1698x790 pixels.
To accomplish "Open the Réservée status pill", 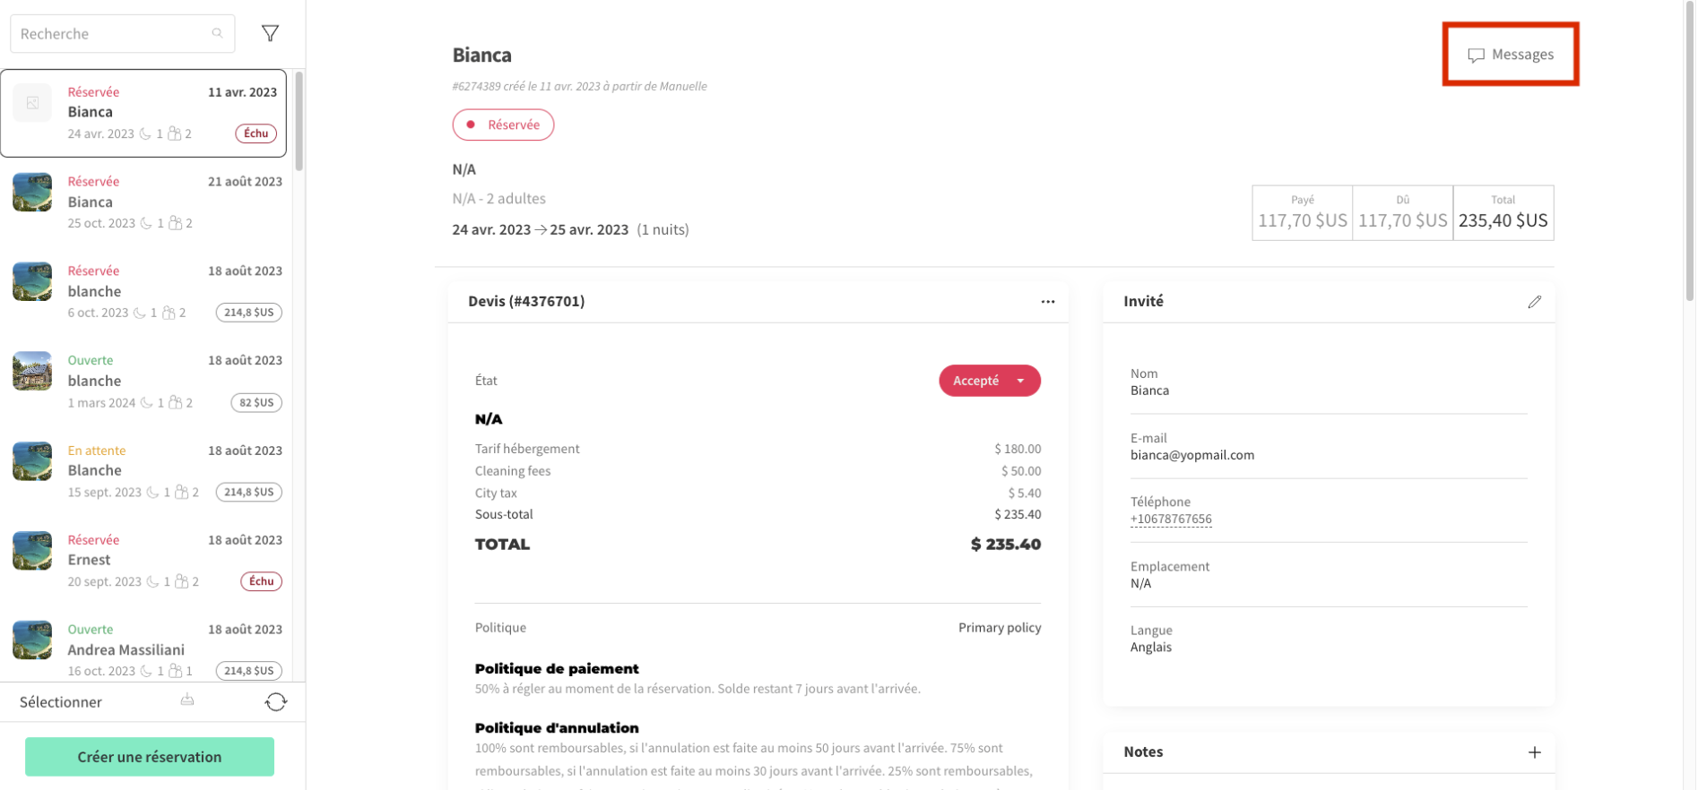I will (x=503, y=125).
